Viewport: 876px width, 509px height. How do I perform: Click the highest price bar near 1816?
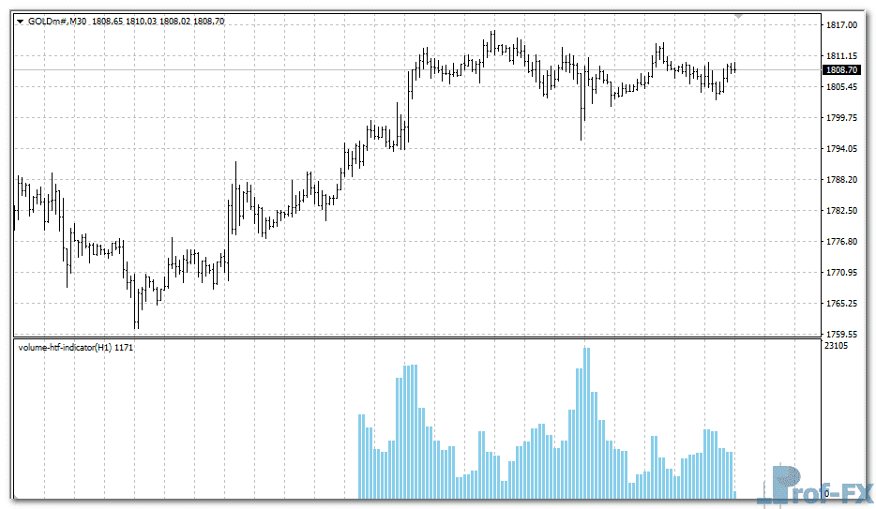pos(492,42)
